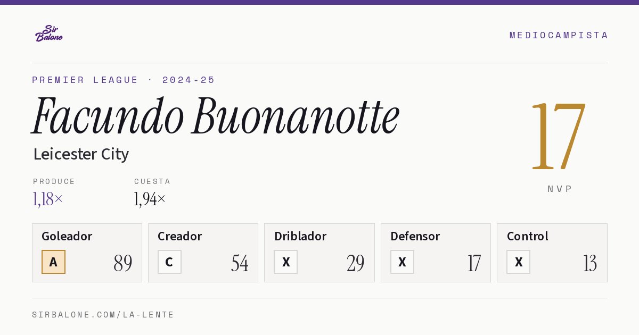Click the Leicester City team name
This screenshot has height=335, width=639.
pyautogui.click(x=81, y=154)
